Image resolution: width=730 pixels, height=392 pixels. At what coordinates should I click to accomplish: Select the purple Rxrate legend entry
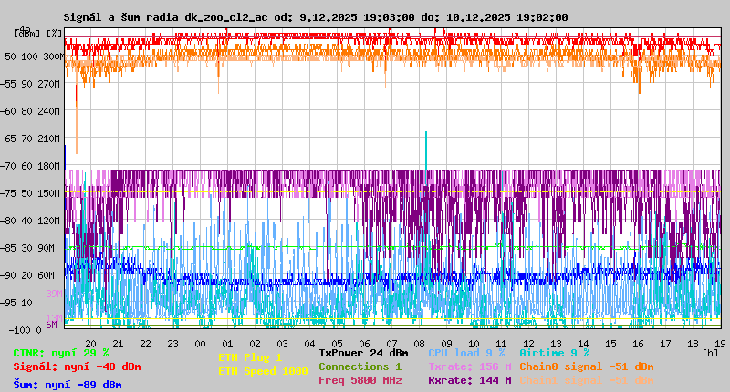[469, 380]
